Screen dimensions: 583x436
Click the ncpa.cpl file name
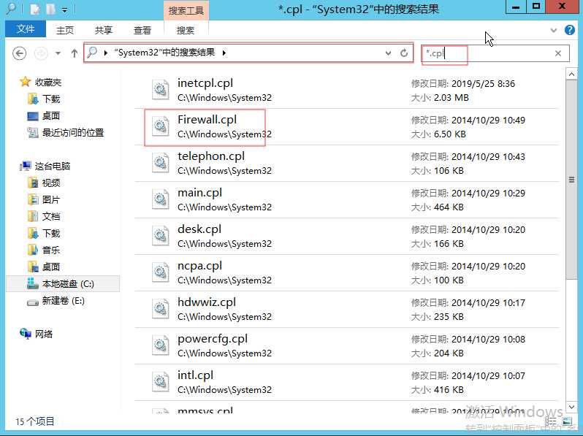[x=199, y=266]
